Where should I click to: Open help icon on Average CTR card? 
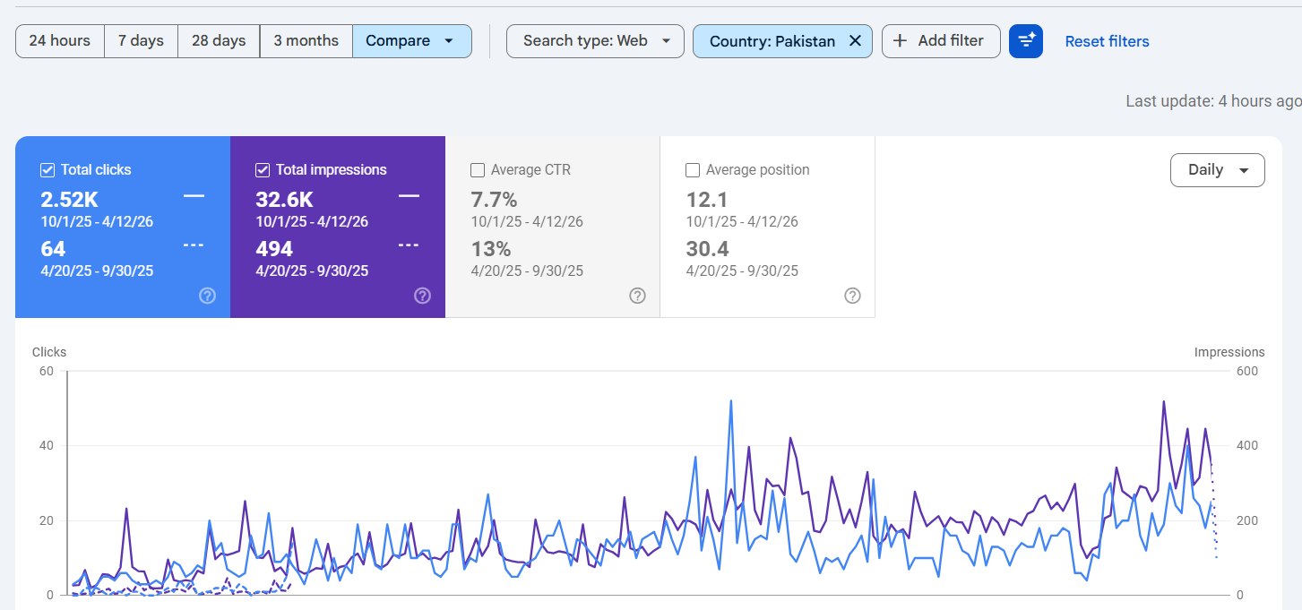tap(637, 296)
